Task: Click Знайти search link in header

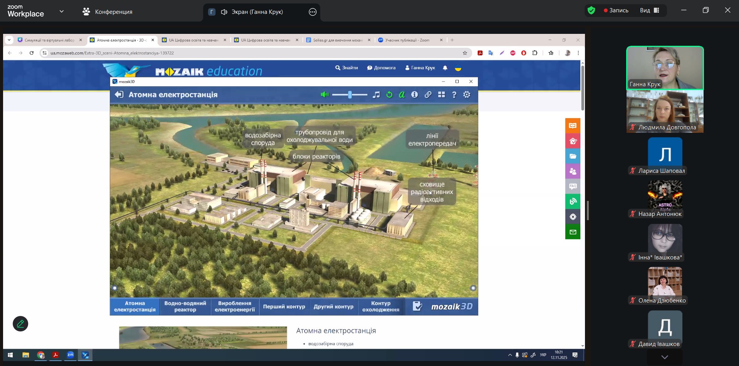Action: pos(347,68)
